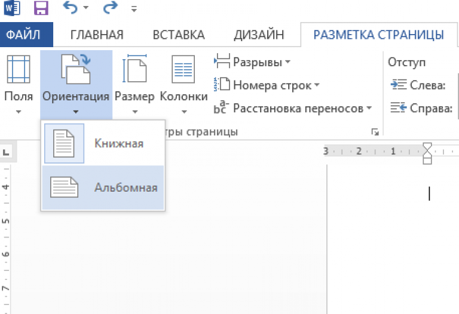
Task: Open the Разрывы dropdown
Action: tap(287, 61)
